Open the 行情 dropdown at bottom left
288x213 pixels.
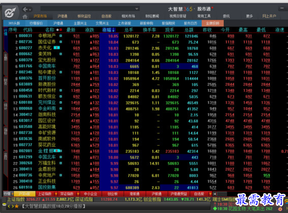pos(8,194)
